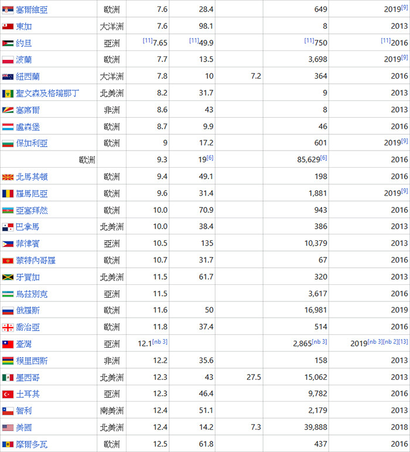Click the Russia flag icon
Screen dimensions: 410x452
point(8,311)
